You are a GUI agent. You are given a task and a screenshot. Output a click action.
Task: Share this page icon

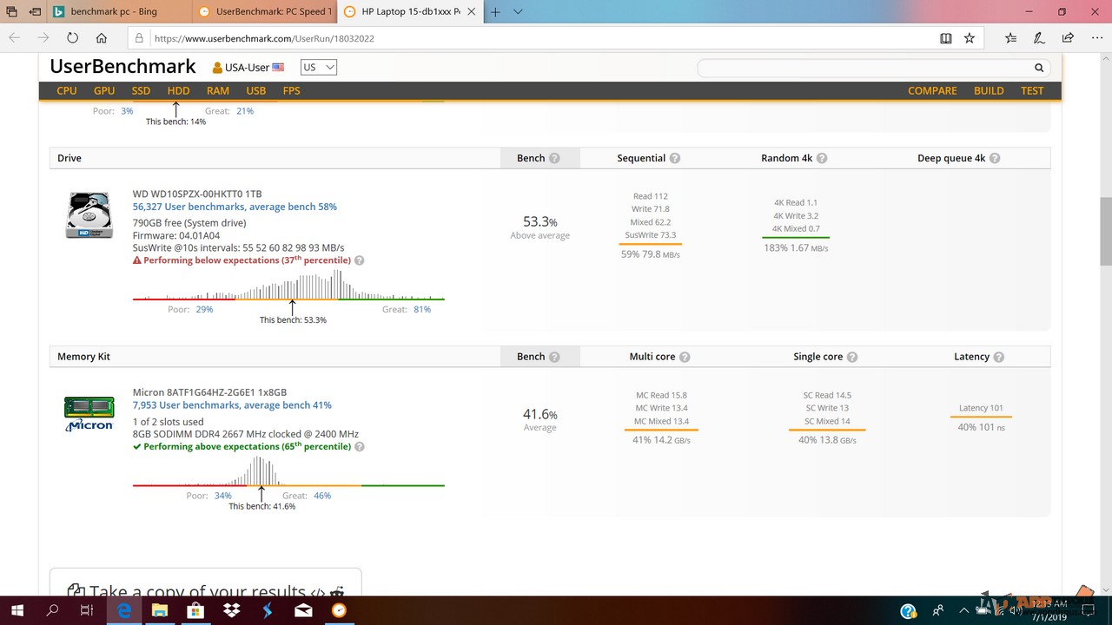coord(1068,38)
